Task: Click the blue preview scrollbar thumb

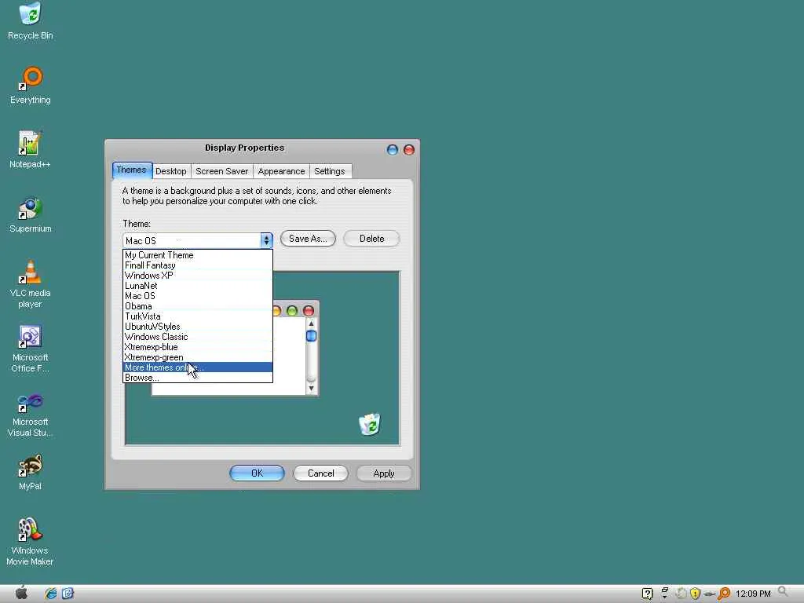Action: point(311,336)
